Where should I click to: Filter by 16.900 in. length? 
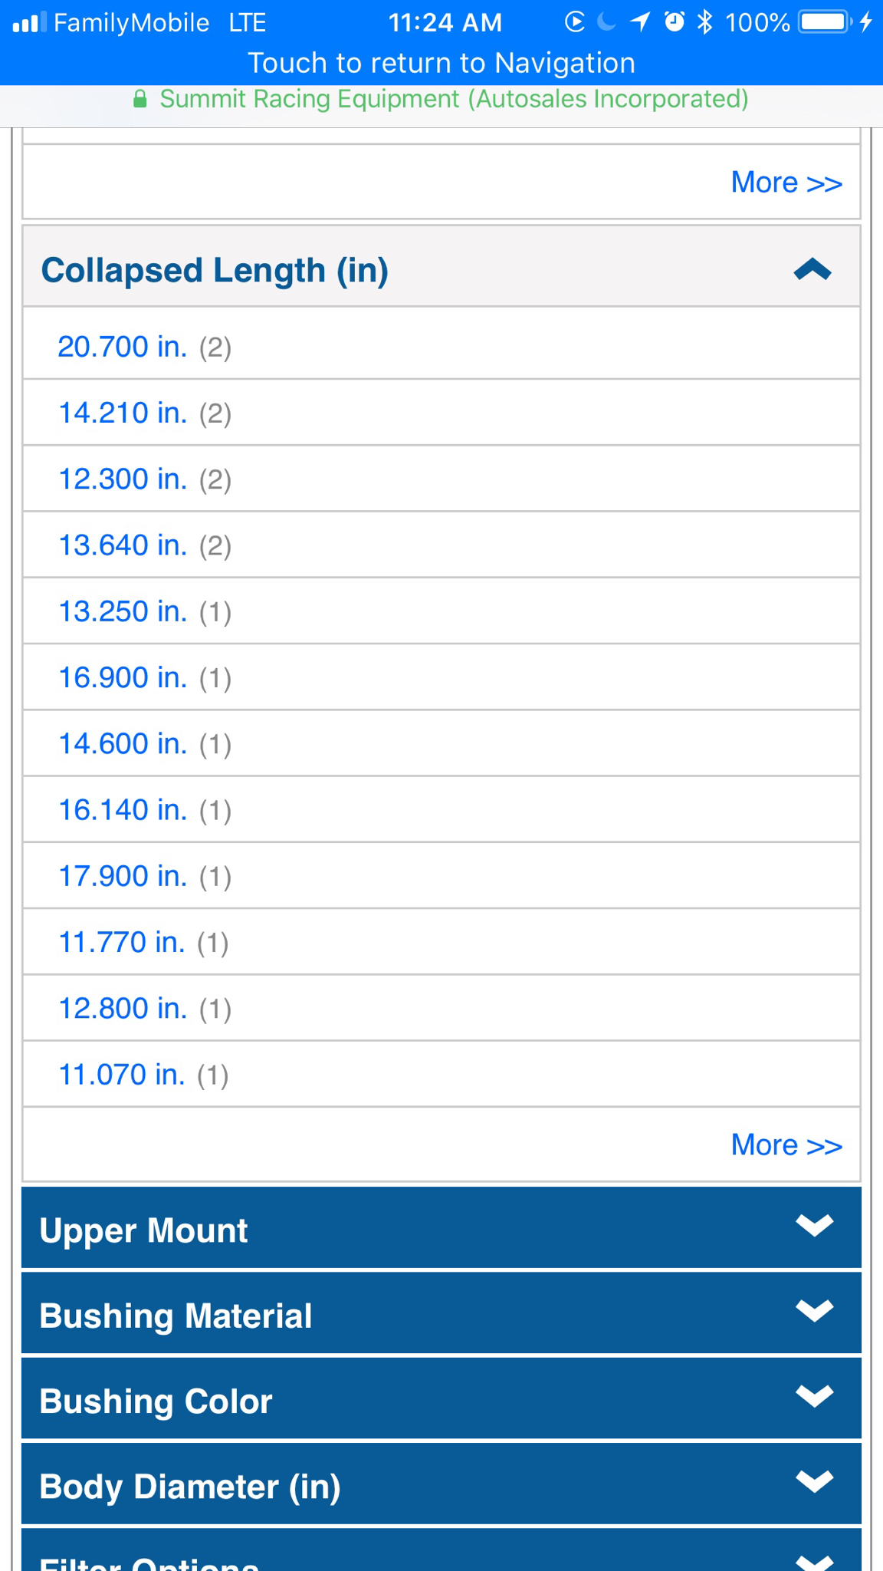click(x=123, y=677)
